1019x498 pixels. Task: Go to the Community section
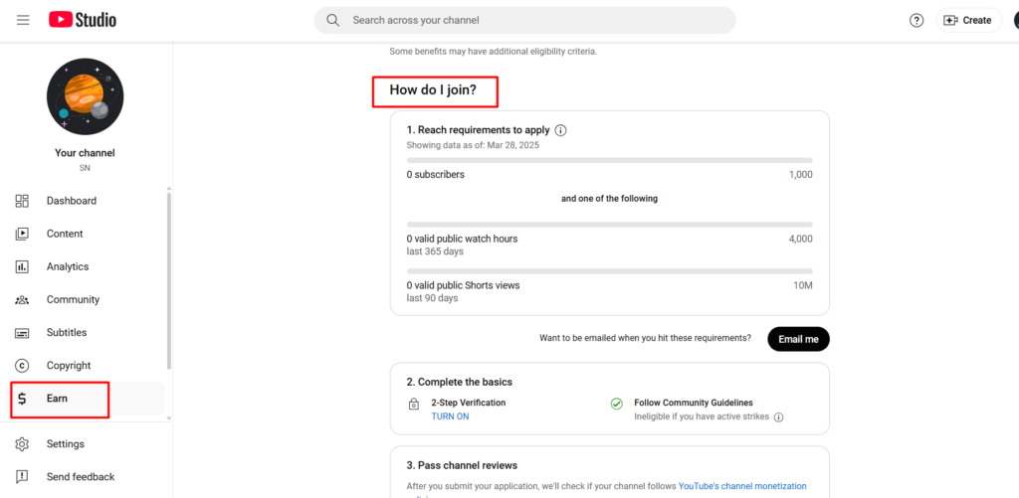pos(73,299)
